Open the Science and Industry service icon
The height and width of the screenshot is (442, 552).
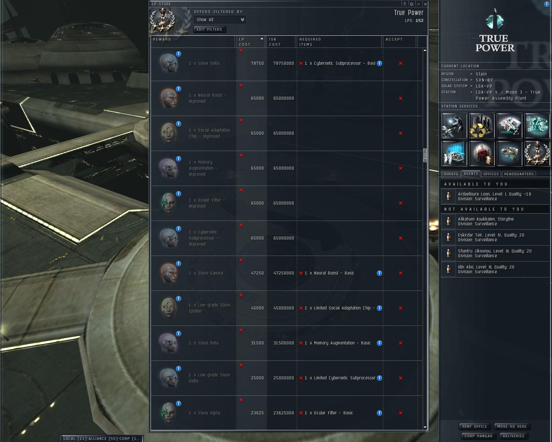454,154
